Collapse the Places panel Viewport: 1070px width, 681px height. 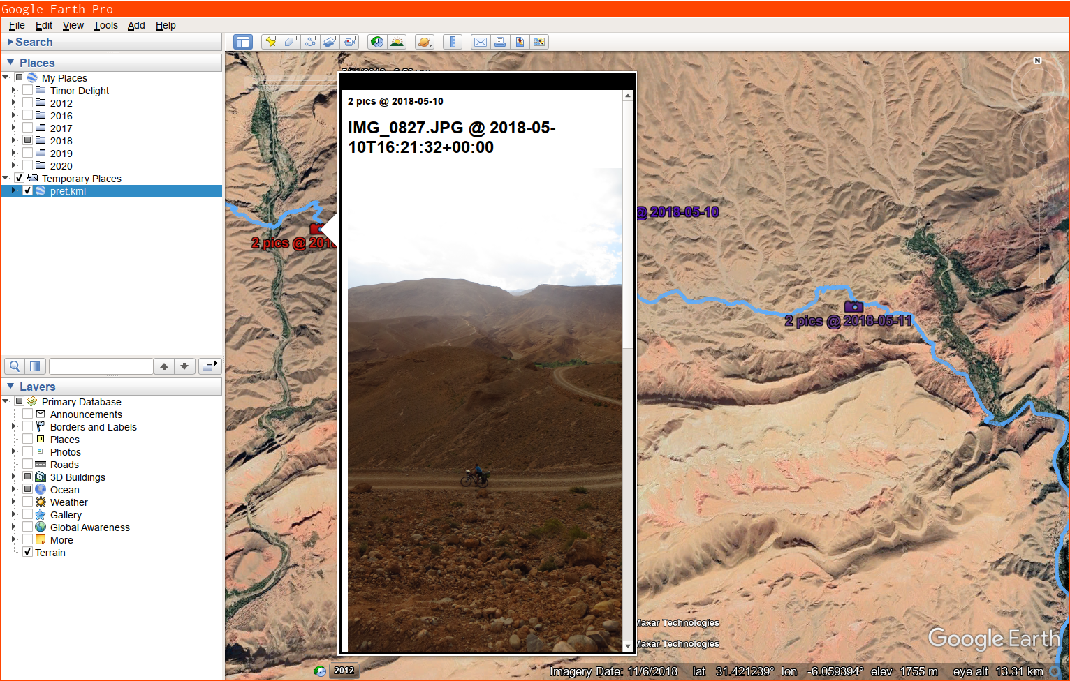tap(10, 62)
